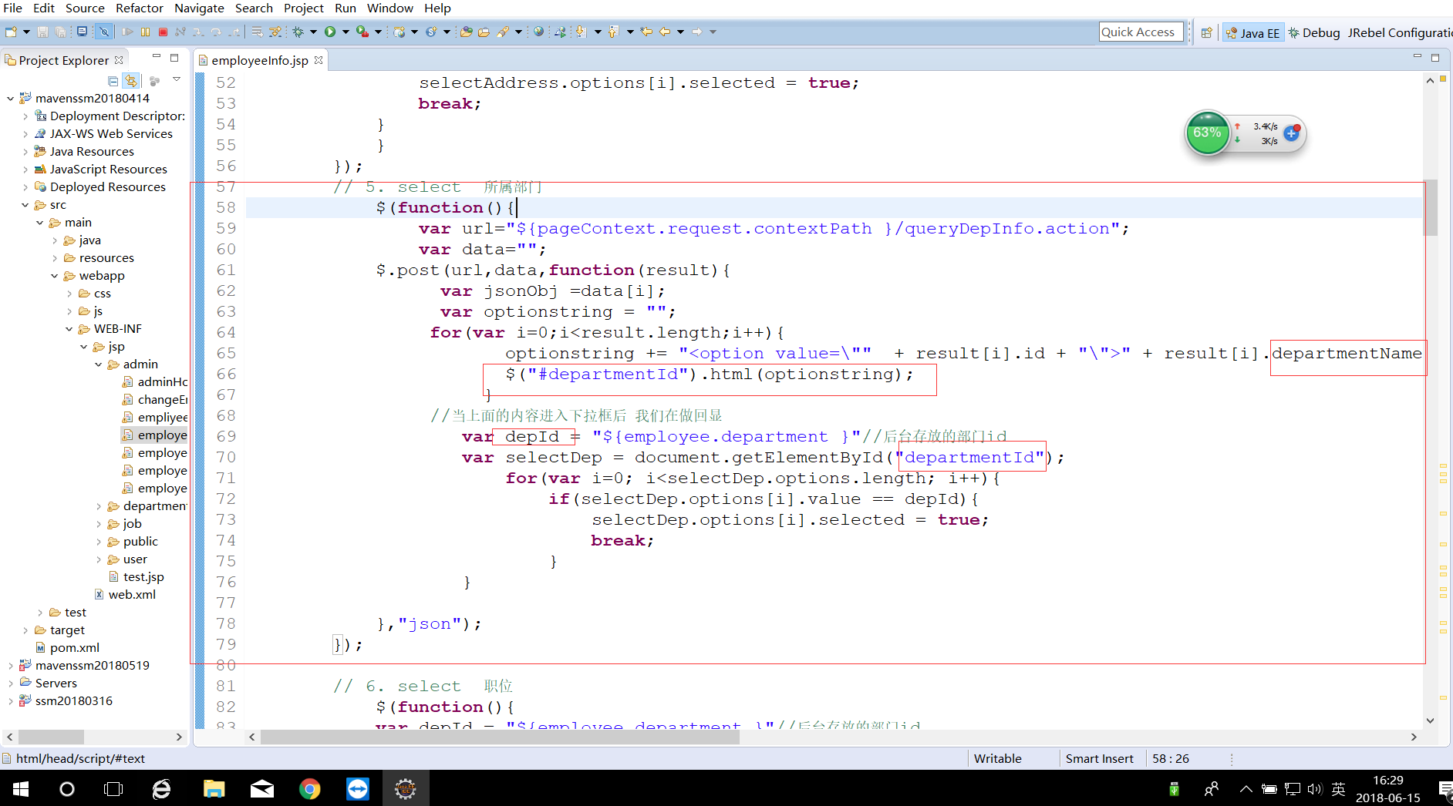1453x806 pixels.
Task: Click the Forward navigation arrow
Action: (697, 32)
